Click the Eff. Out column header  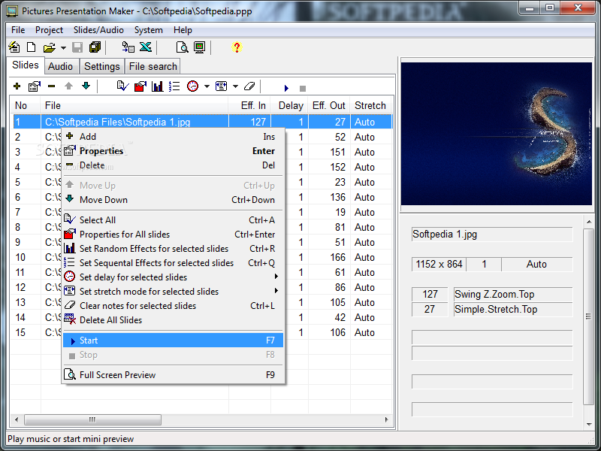[329, 105]
